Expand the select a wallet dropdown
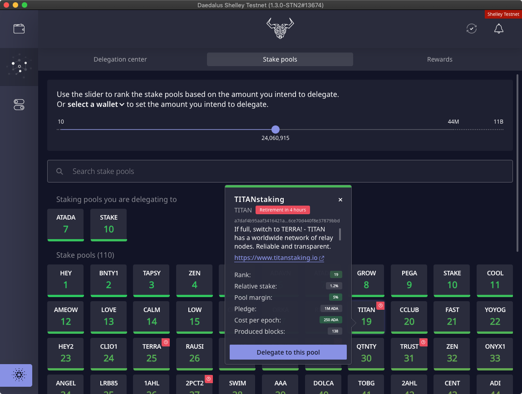 pyautogui.click(x=96, y=105)
